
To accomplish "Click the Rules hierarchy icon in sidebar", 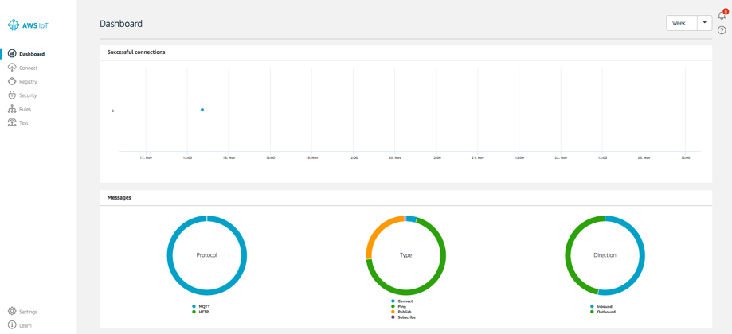I will point(12,109).
